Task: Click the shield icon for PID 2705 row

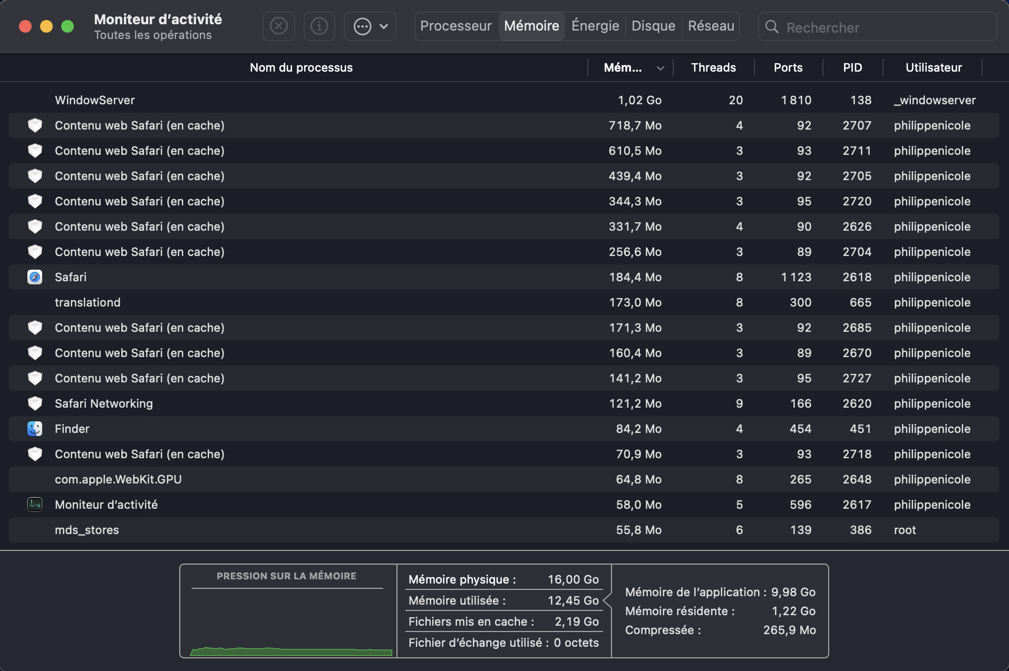Action: coord(35,176)
